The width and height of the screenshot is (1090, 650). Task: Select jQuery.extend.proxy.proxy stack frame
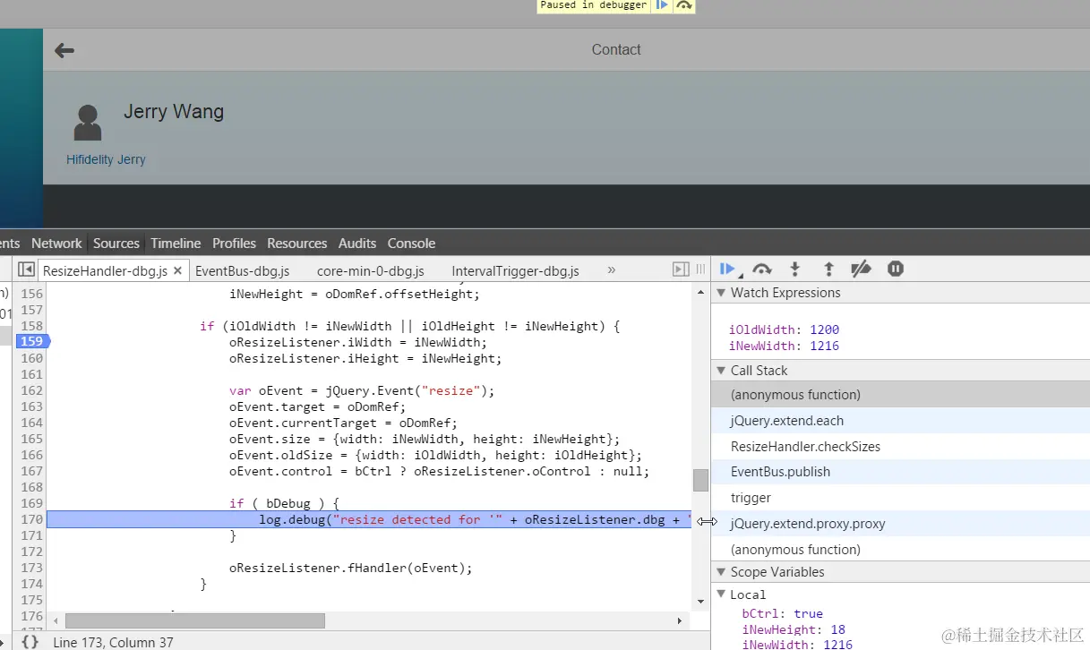(900, 524)
